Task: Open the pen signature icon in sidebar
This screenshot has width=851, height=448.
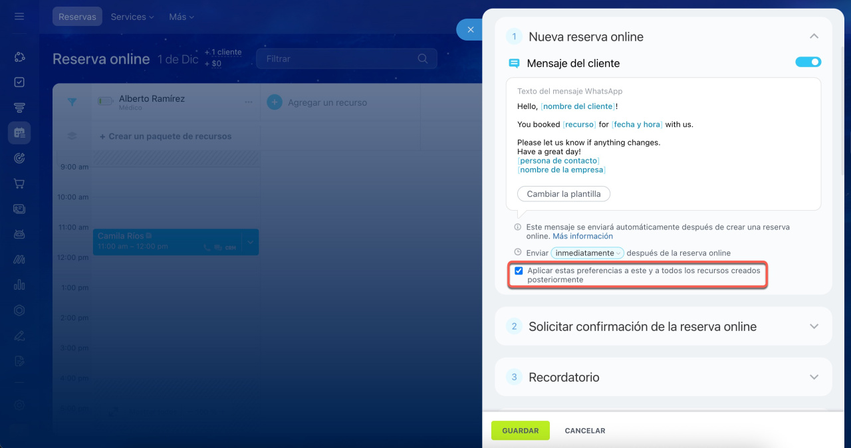Action: point(19,335)
